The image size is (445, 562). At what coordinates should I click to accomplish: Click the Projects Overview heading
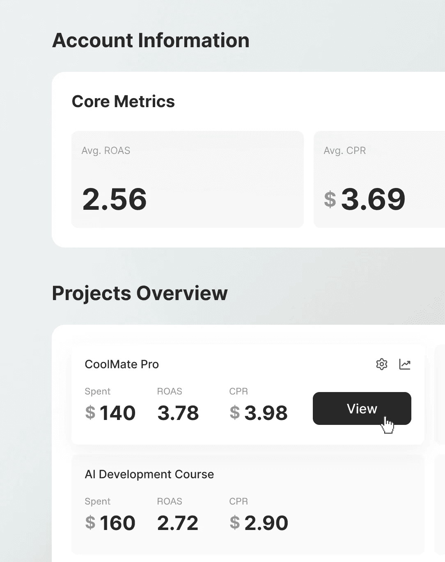pyautogui.click(x=140, y=293)
